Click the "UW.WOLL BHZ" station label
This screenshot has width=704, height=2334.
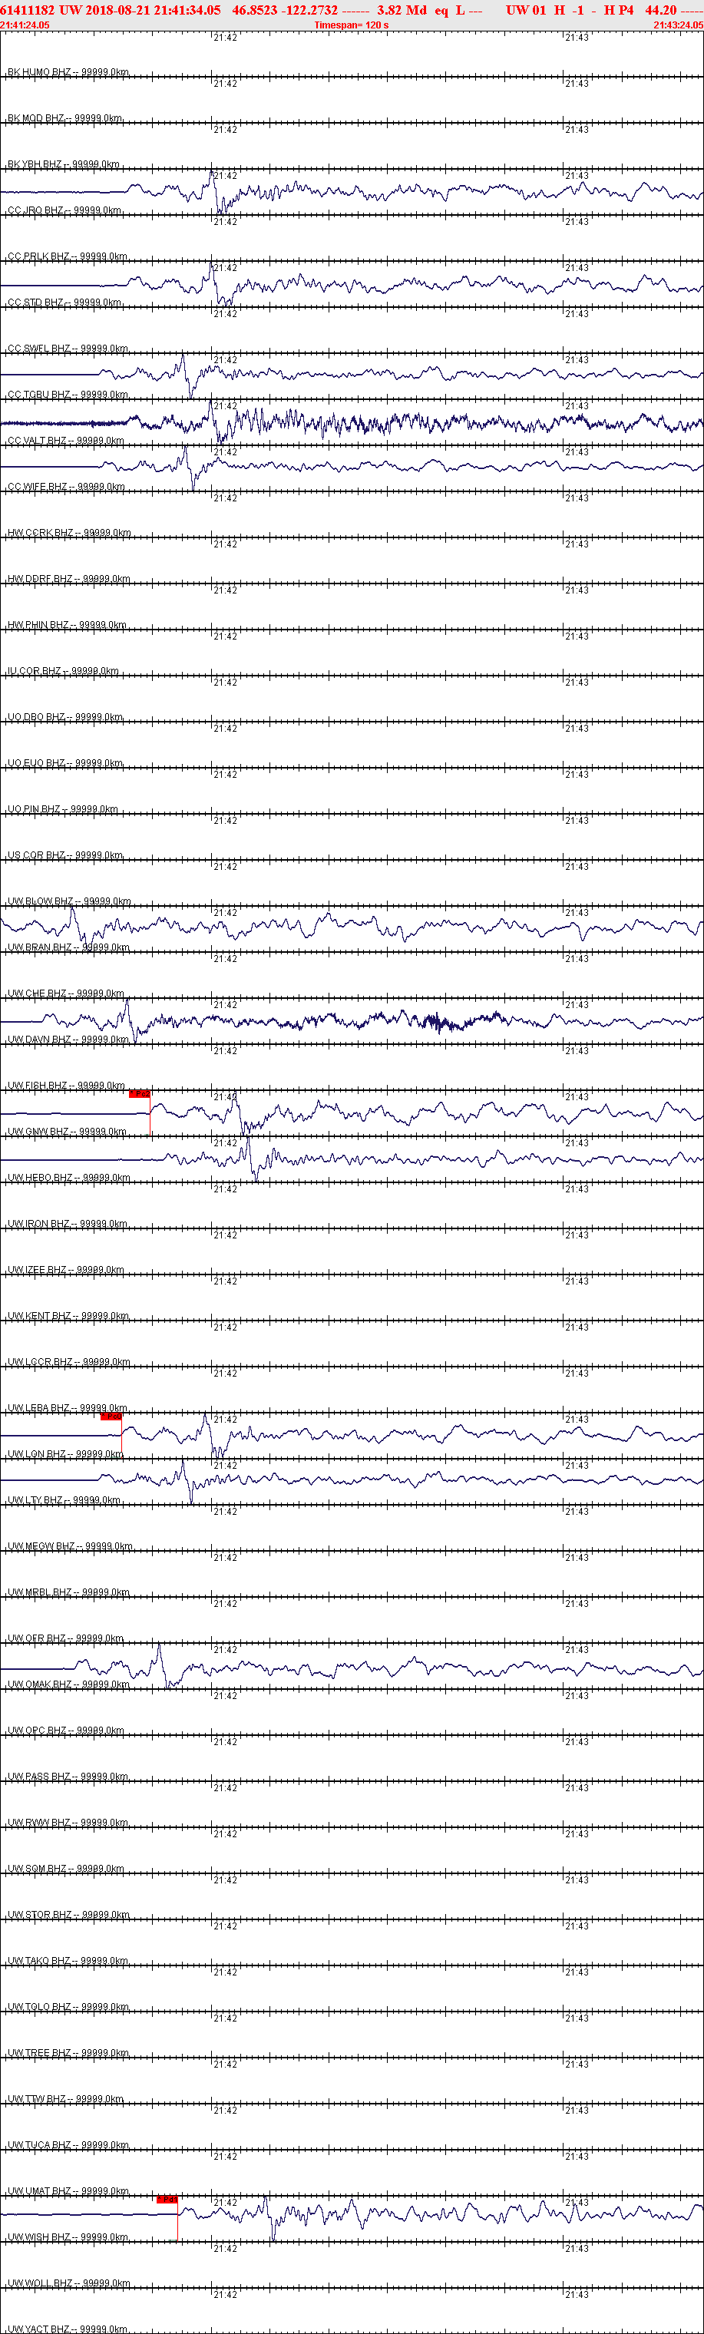click(40, 2283)
